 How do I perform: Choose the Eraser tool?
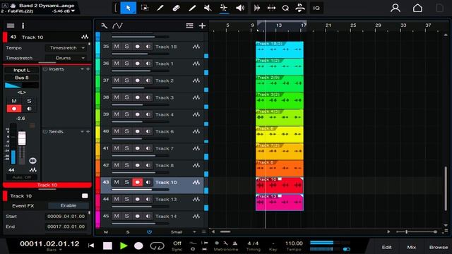[x=176, y=8]
